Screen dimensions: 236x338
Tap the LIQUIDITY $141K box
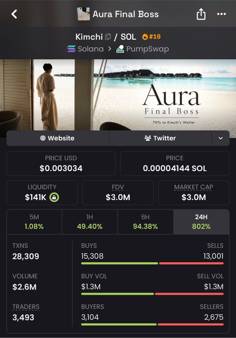coord(42,192)
